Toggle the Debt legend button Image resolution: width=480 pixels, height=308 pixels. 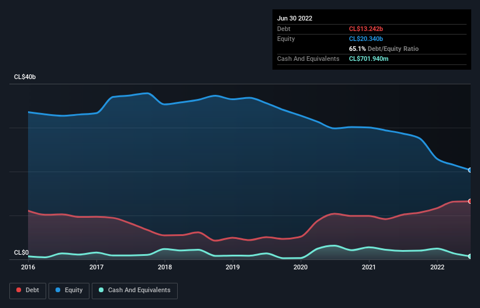pyautogui.click(x=28, y=290)
